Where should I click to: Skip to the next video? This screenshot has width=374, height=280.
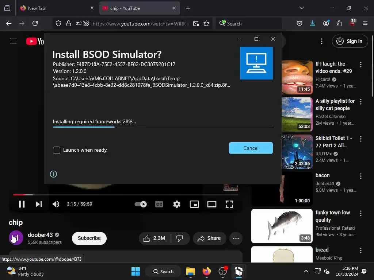pos(39,204)
